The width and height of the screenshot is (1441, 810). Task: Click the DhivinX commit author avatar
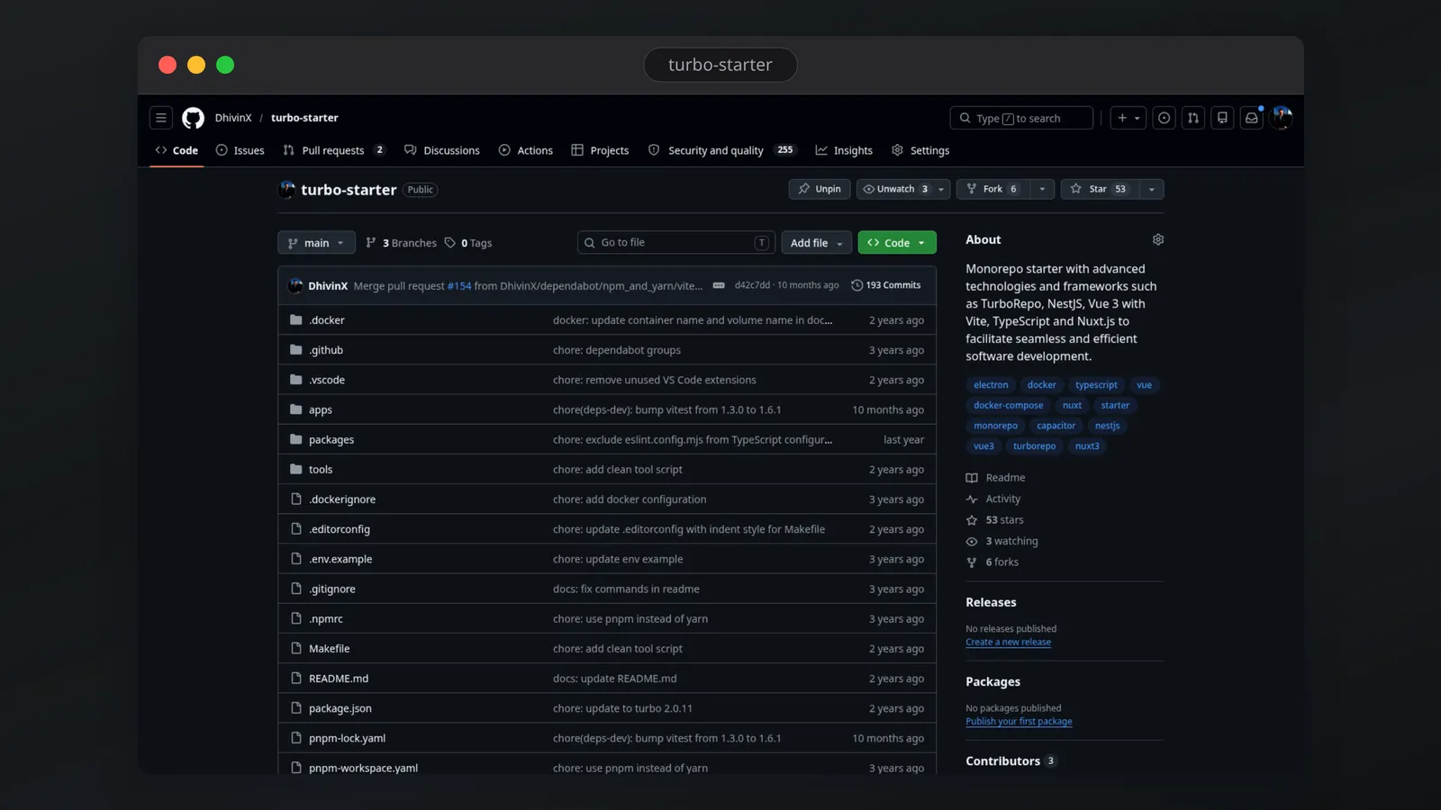click(x=295, y=285)
